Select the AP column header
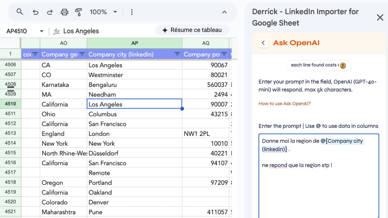Viewport: 388px width, 218px height. (x=135, y=43)
